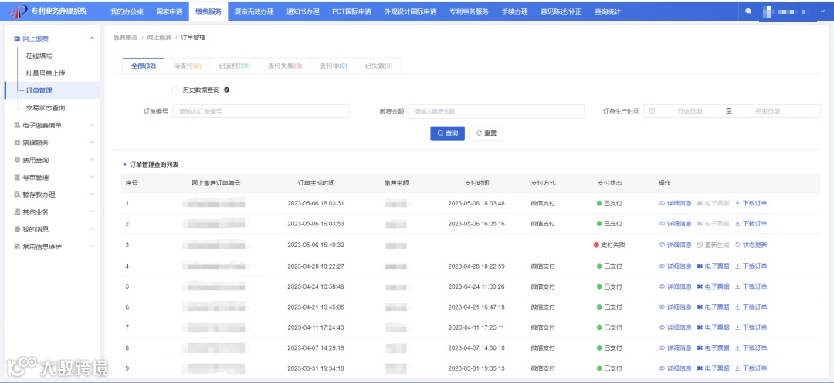Screen dimensions: 834x383
Task: Collapse the 网上缴费 sidebar section
Action: (93, 39)
